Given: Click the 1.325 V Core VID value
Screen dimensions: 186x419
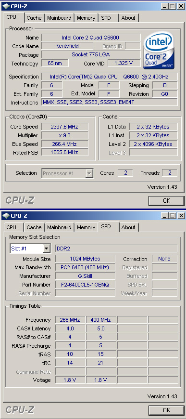Looking at the screenshot, I should pos(124,63).
